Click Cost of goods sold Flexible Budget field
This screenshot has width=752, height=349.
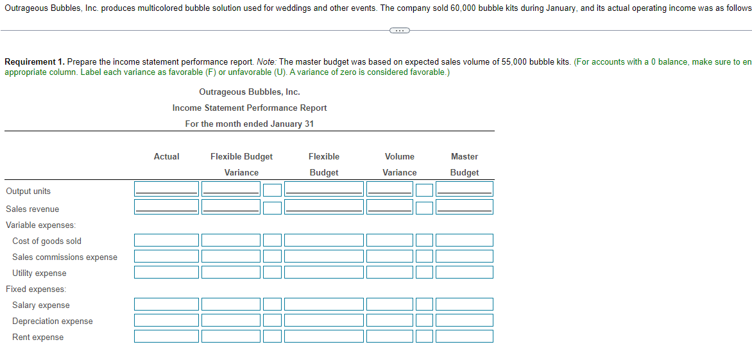(324, 240)
